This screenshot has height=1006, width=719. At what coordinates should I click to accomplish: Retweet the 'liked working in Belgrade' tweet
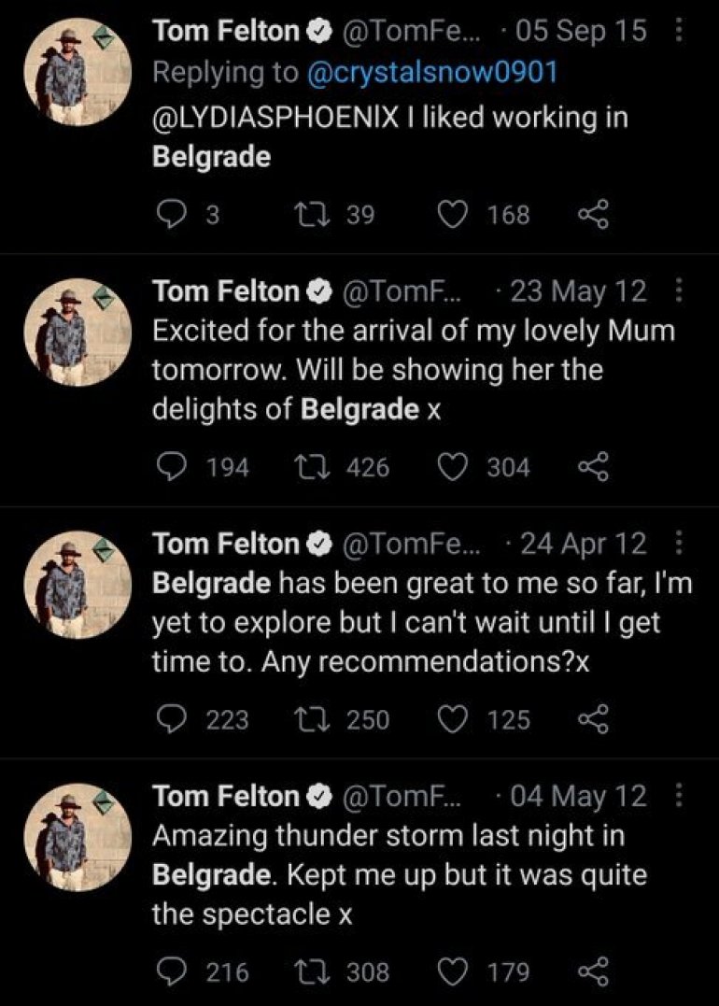click(307, 215)
